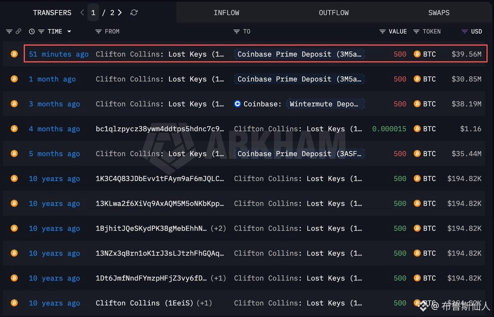Click the chain link column icon
The image size is (494, 317).
19,31
